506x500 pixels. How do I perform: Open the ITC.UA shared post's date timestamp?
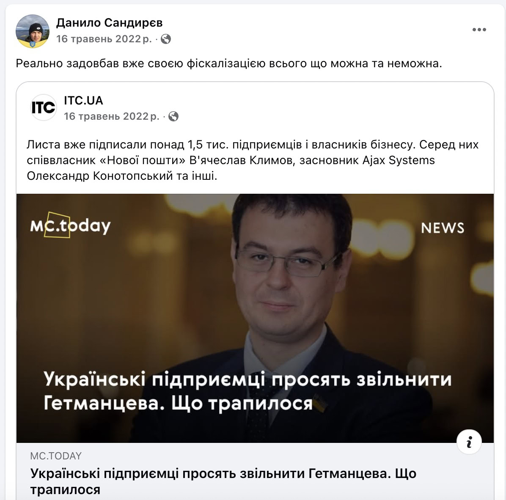click(112, 116)
